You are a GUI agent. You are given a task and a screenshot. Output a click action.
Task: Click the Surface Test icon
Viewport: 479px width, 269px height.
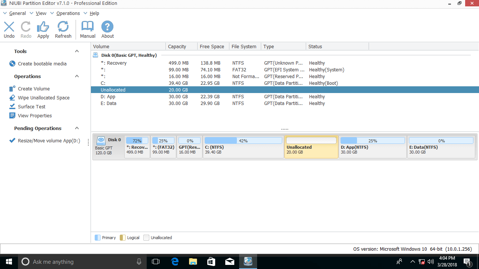12,106
